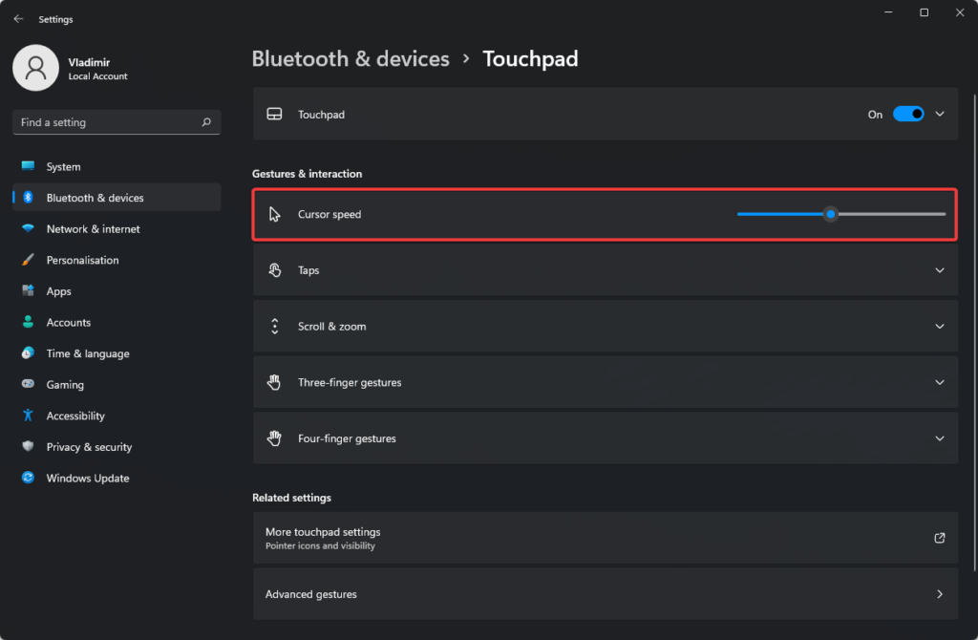Select the Touchpad device icon
978x640 pixels.
pos(274,114)
